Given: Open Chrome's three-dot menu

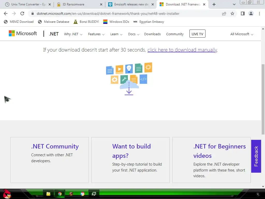Looking at the screenshot, I should [x=259, y=13].
